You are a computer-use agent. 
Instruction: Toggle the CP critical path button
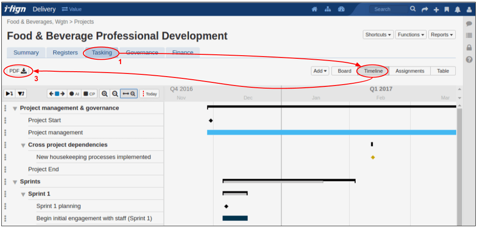89,94
